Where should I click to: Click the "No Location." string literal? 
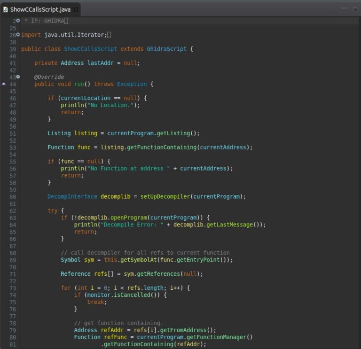point(111,105)
